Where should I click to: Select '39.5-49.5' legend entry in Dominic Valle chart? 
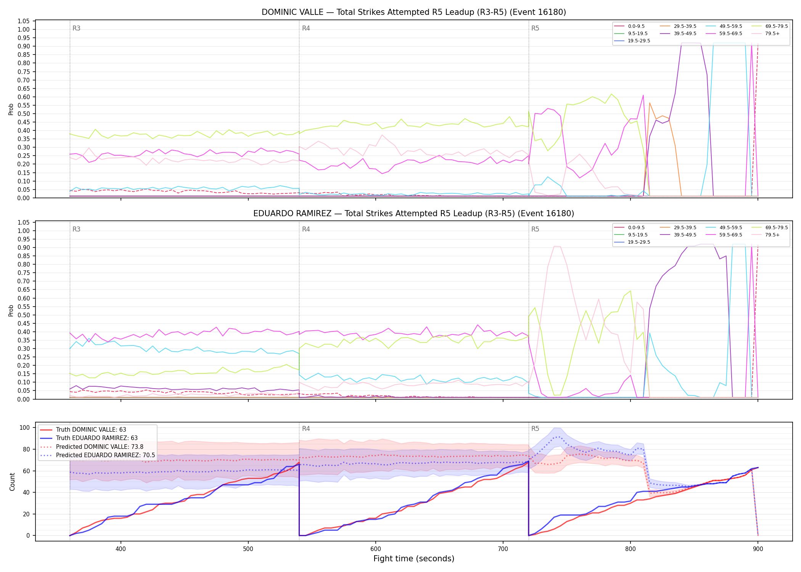(x=678, y=34)
